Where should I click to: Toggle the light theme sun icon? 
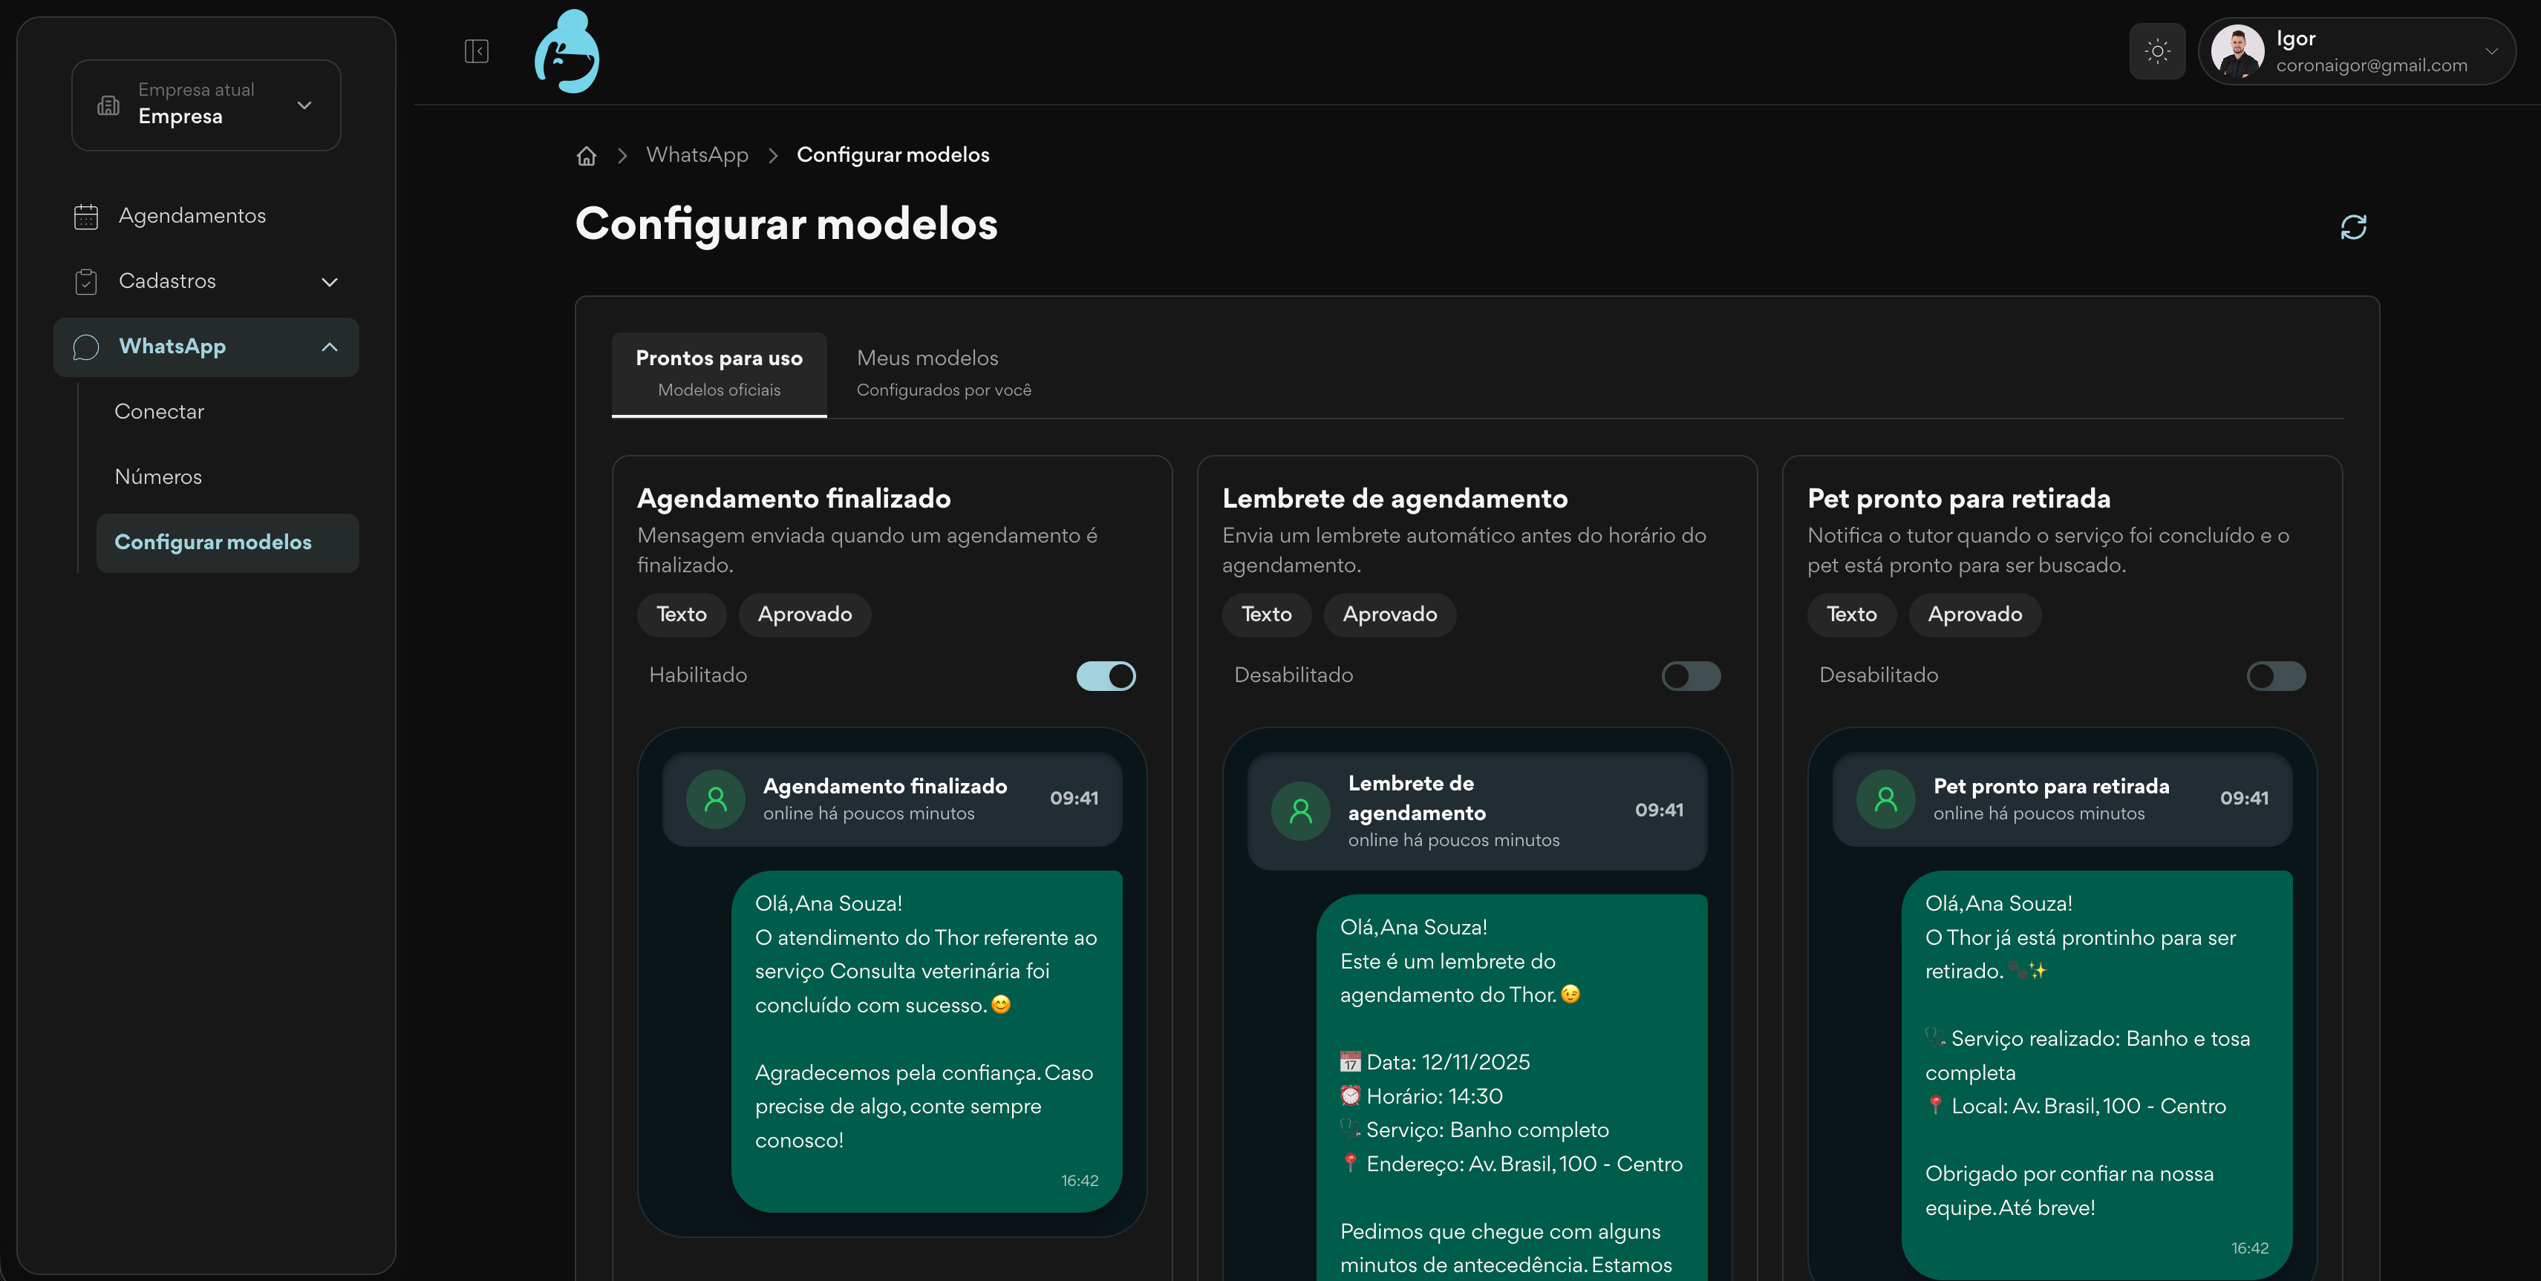tap(2157, 51)
